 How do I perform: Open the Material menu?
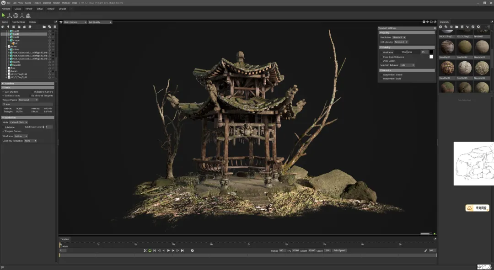(x=47, y=3)
